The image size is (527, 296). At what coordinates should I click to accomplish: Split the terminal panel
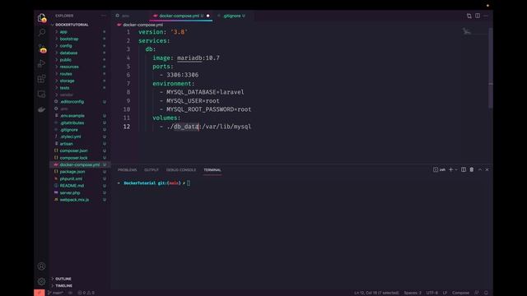464,170
